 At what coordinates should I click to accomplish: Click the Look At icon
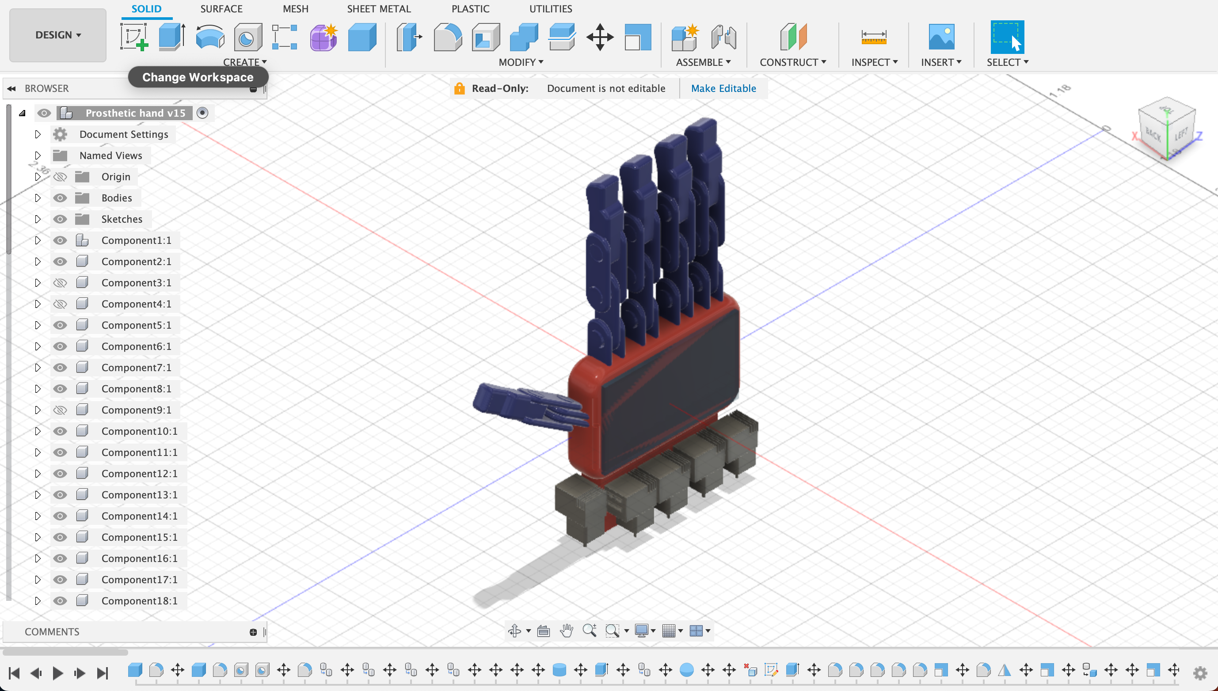(544, 631)
